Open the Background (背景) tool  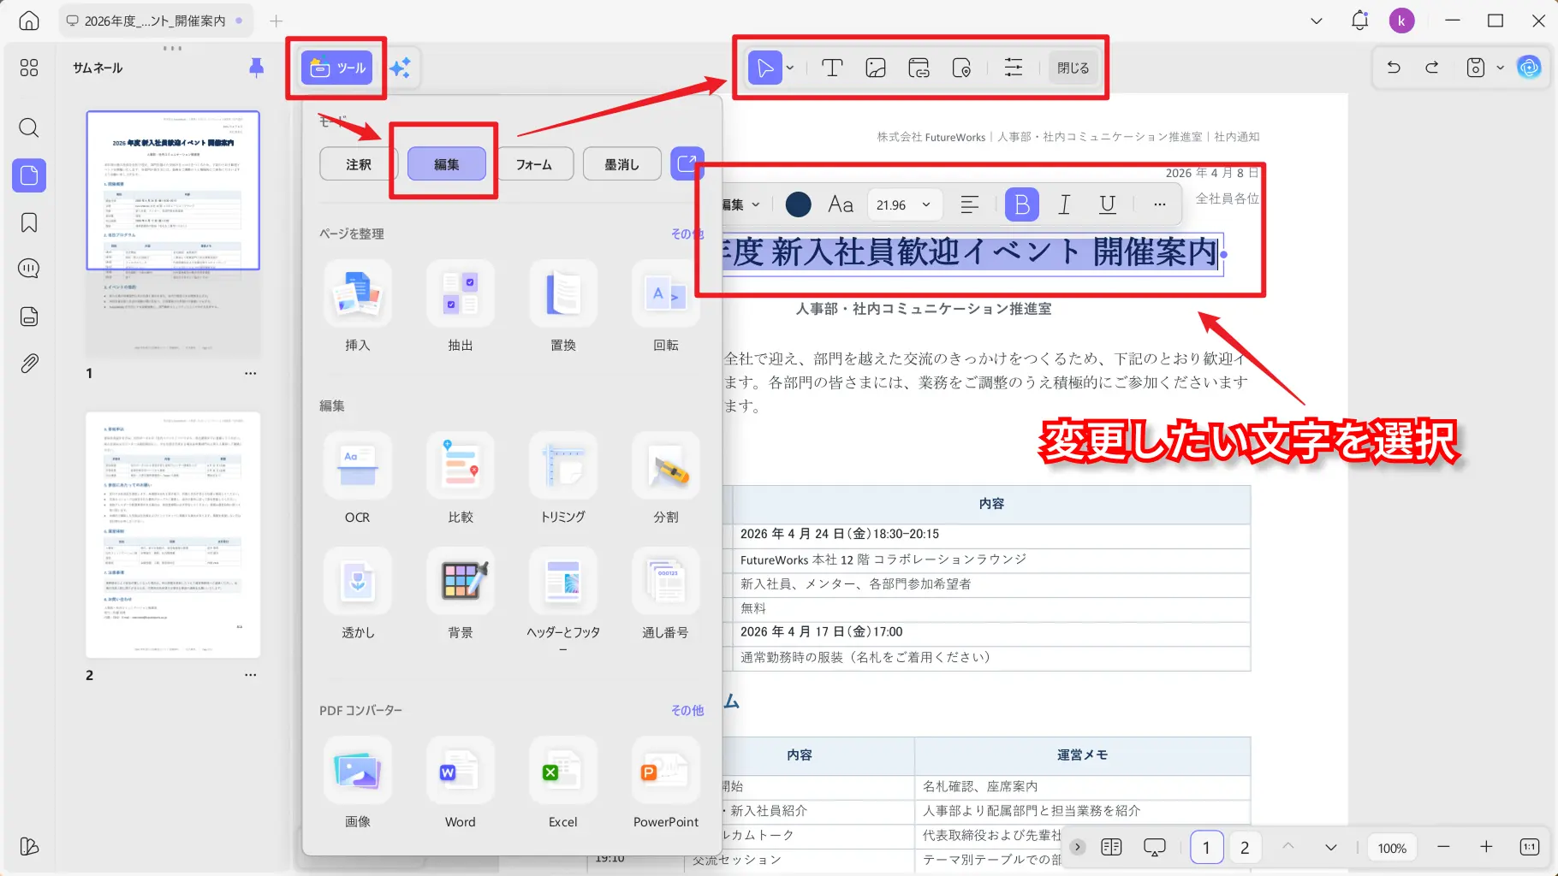(x=461, y=595)
